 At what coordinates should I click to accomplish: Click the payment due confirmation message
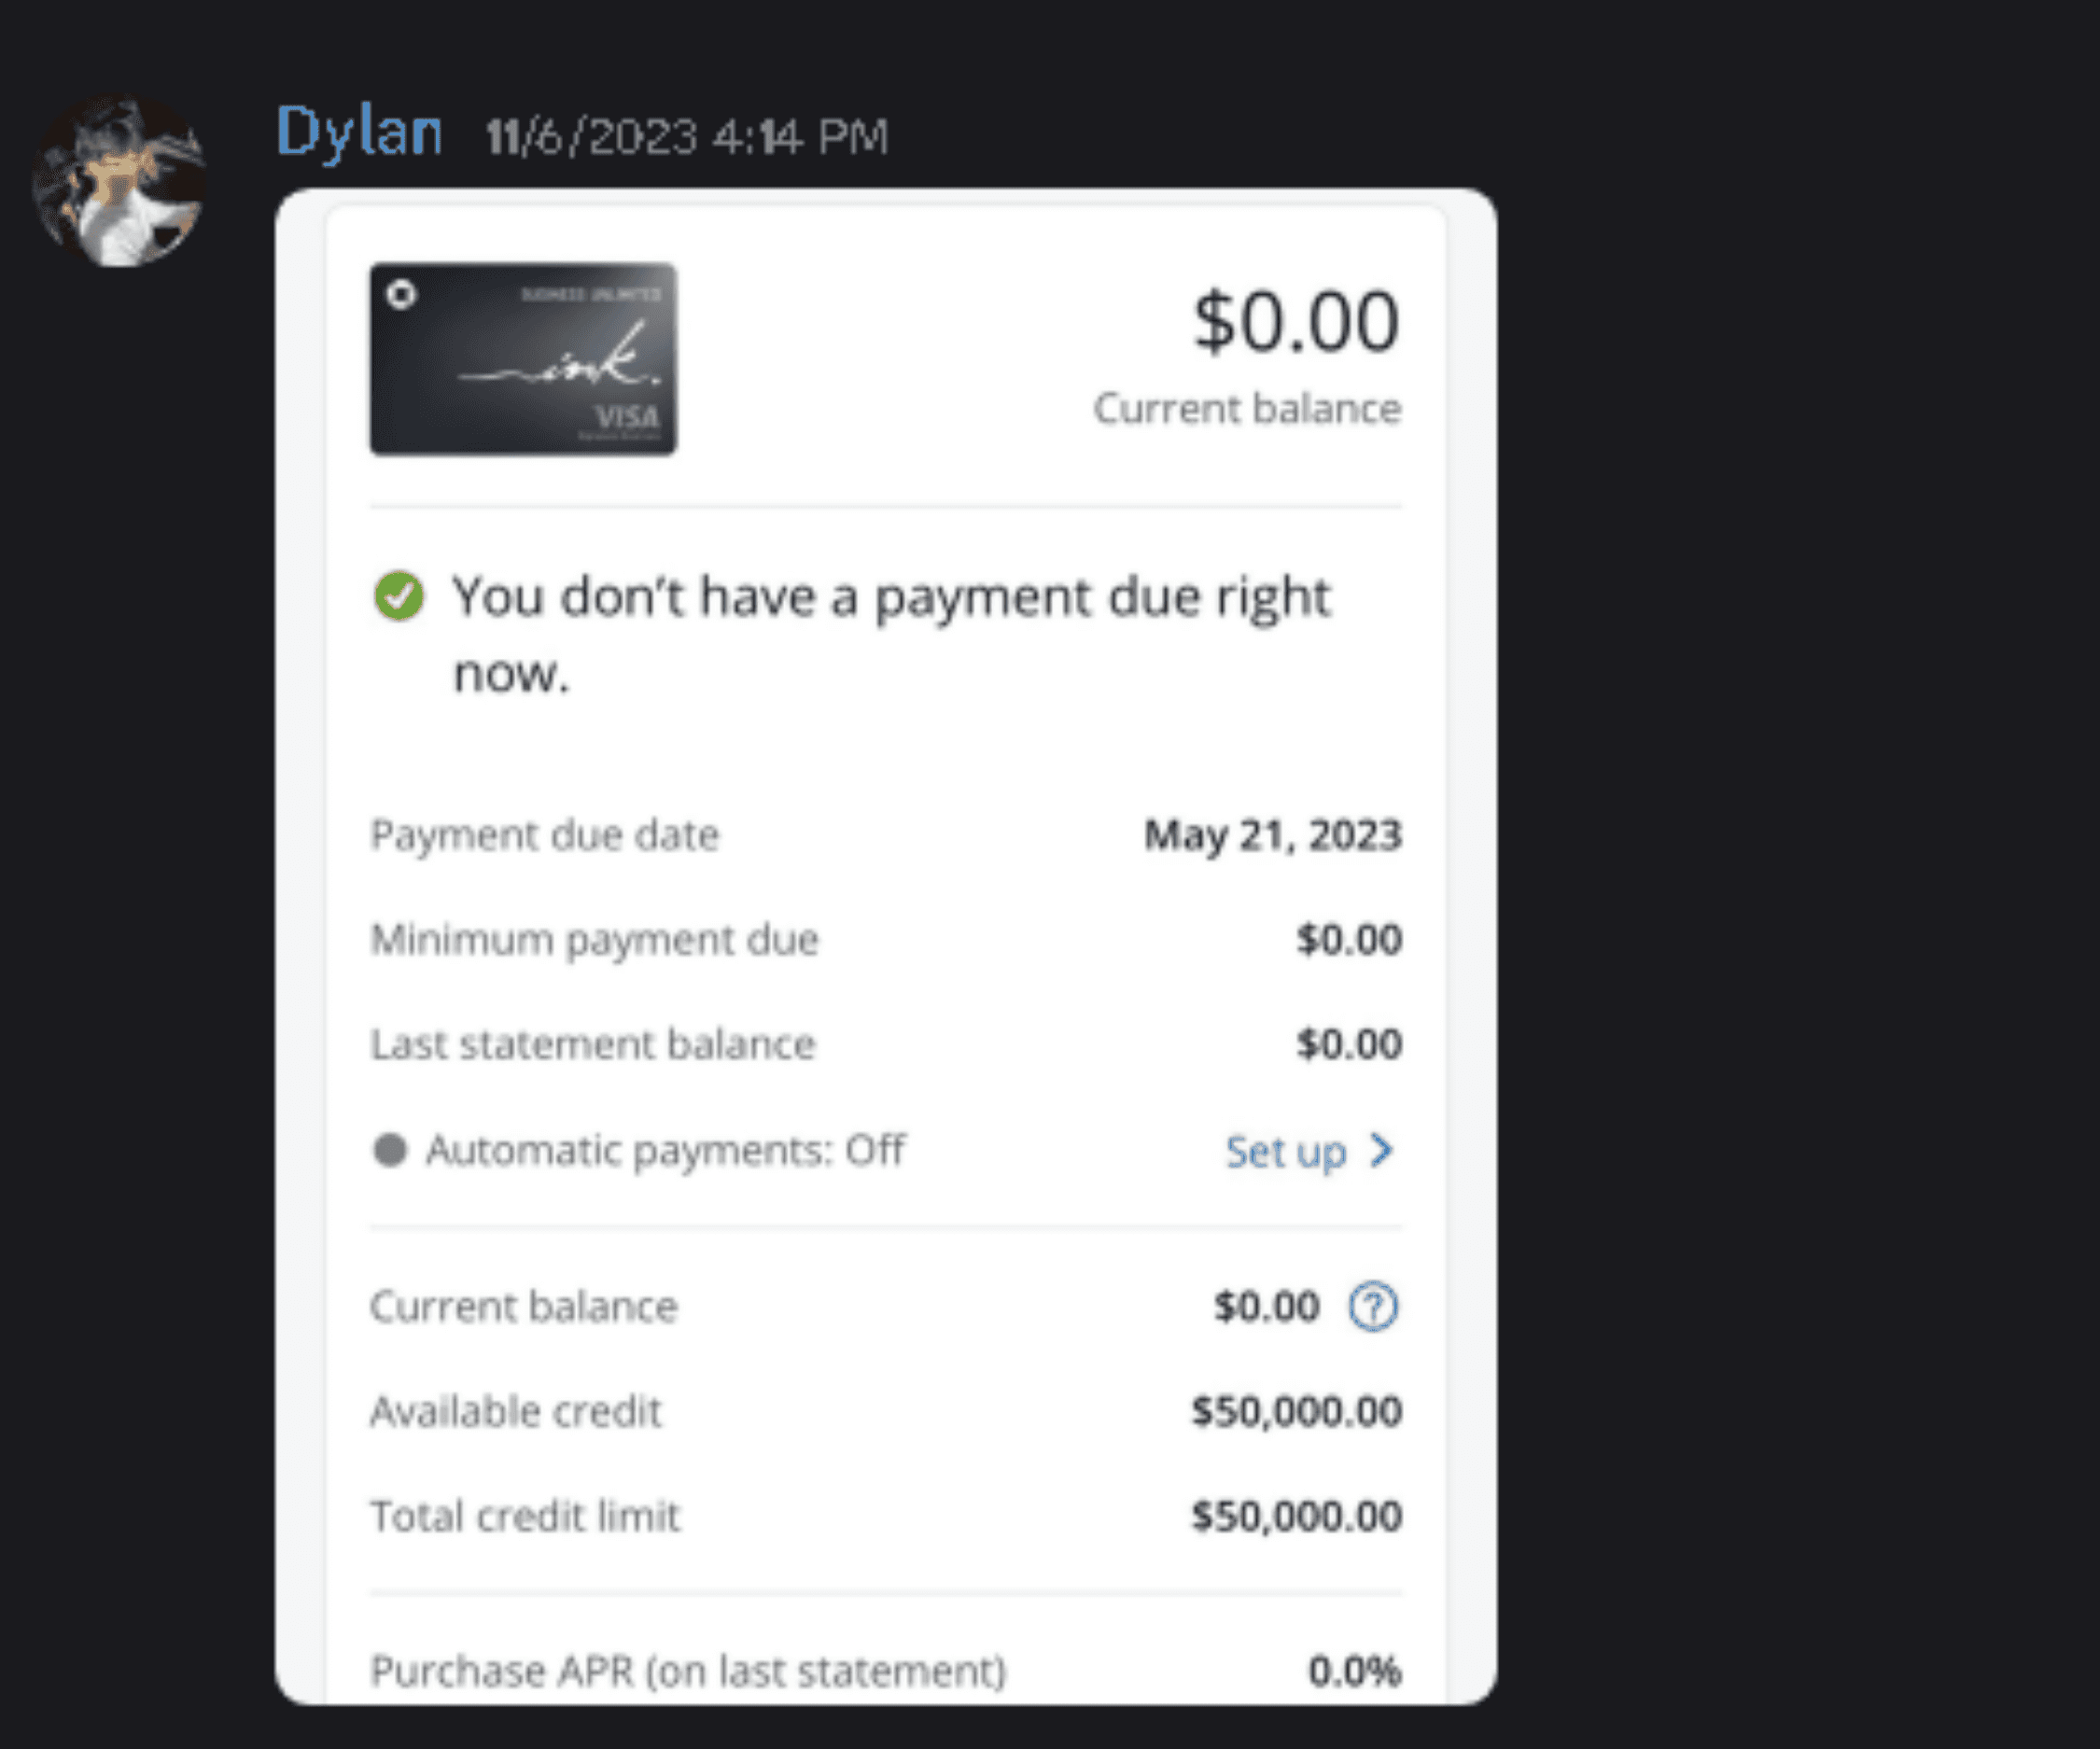click(890, 630)
